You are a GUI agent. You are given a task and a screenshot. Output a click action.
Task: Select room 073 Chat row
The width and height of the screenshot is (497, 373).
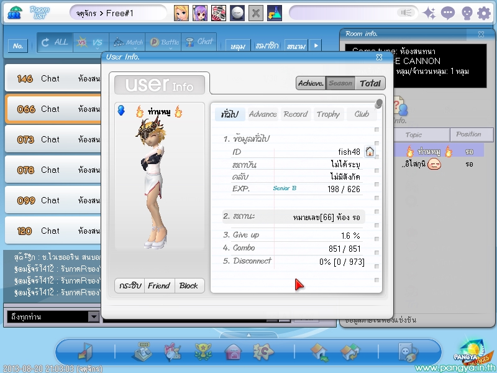53,139
